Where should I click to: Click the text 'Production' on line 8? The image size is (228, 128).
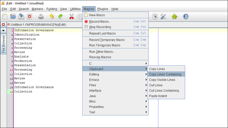(23, 61)
